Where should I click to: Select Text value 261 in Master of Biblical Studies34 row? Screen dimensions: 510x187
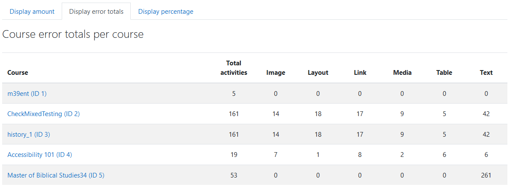[486, 175]
